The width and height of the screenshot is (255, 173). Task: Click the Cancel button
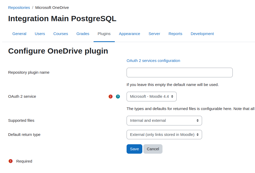153,149
